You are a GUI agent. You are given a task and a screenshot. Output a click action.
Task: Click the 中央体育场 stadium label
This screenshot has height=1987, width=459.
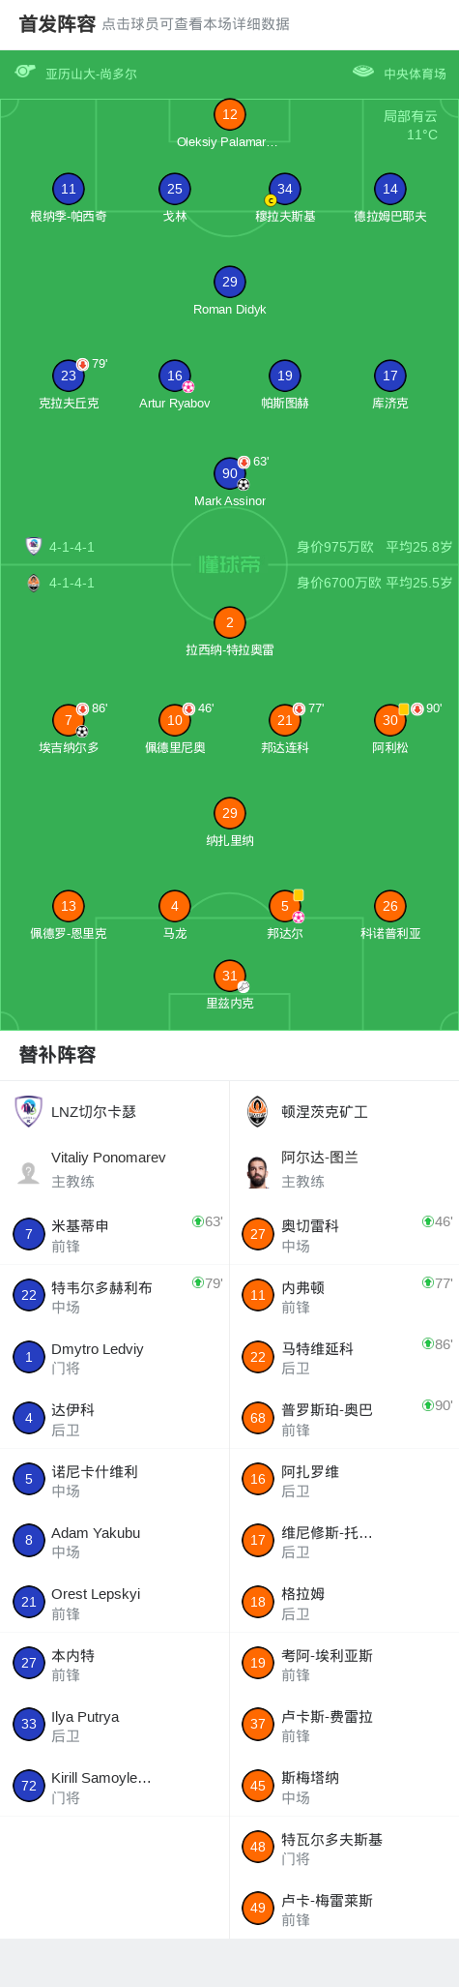click(415, 74)
